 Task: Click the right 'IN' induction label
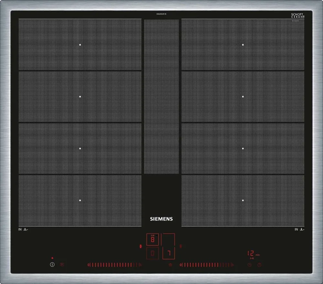(x=296, y=229)
